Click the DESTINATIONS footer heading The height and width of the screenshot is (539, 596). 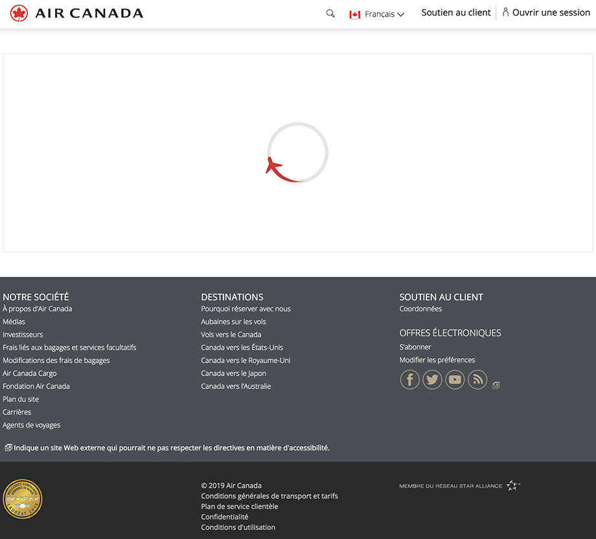[232, 297]
